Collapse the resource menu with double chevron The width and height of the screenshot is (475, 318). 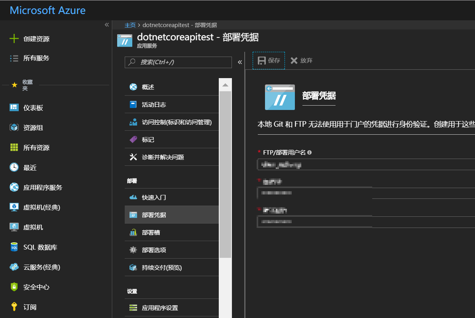pyautogui.click(x=240, y=62)
